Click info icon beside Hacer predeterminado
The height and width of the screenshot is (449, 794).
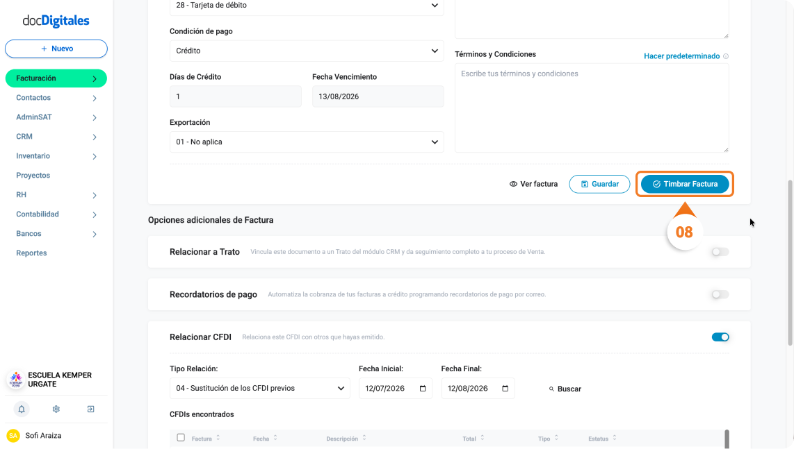[726, 56]
